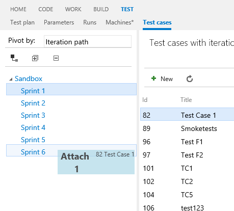Open the BUILD hub menu
The width and height of the screenshot is (234, 211).
click(101, 9)
